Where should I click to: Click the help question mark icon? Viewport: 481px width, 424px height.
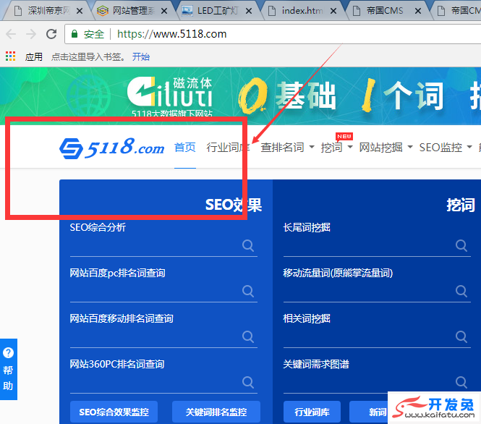click(8, 353)
